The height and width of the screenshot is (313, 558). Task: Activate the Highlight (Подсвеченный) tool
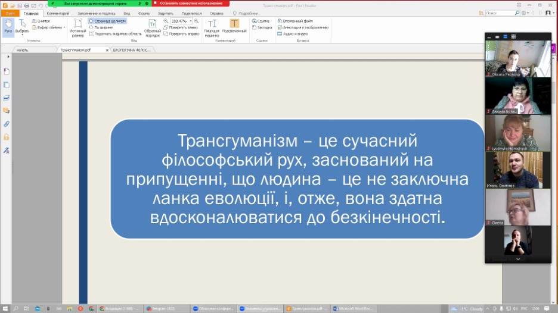point(234,27)
